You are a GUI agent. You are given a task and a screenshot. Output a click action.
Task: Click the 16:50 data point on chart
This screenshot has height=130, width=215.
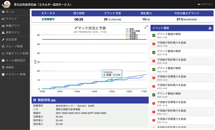tap(112, 80)
